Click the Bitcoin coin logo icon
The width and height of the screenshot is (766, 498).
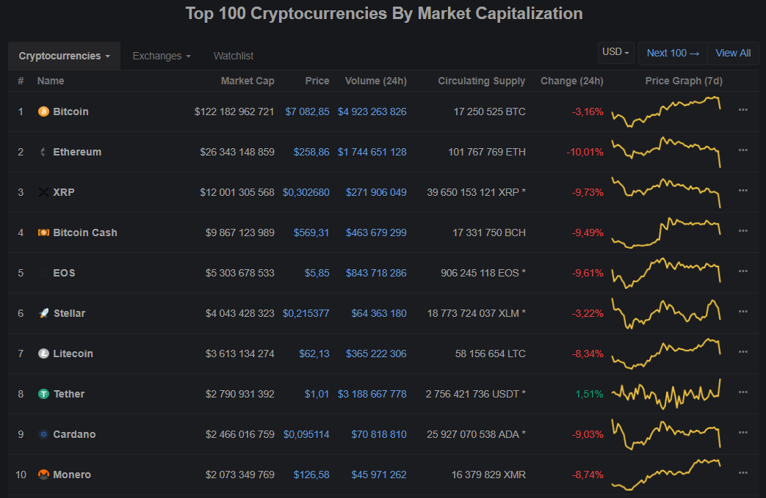pos(43,111)
